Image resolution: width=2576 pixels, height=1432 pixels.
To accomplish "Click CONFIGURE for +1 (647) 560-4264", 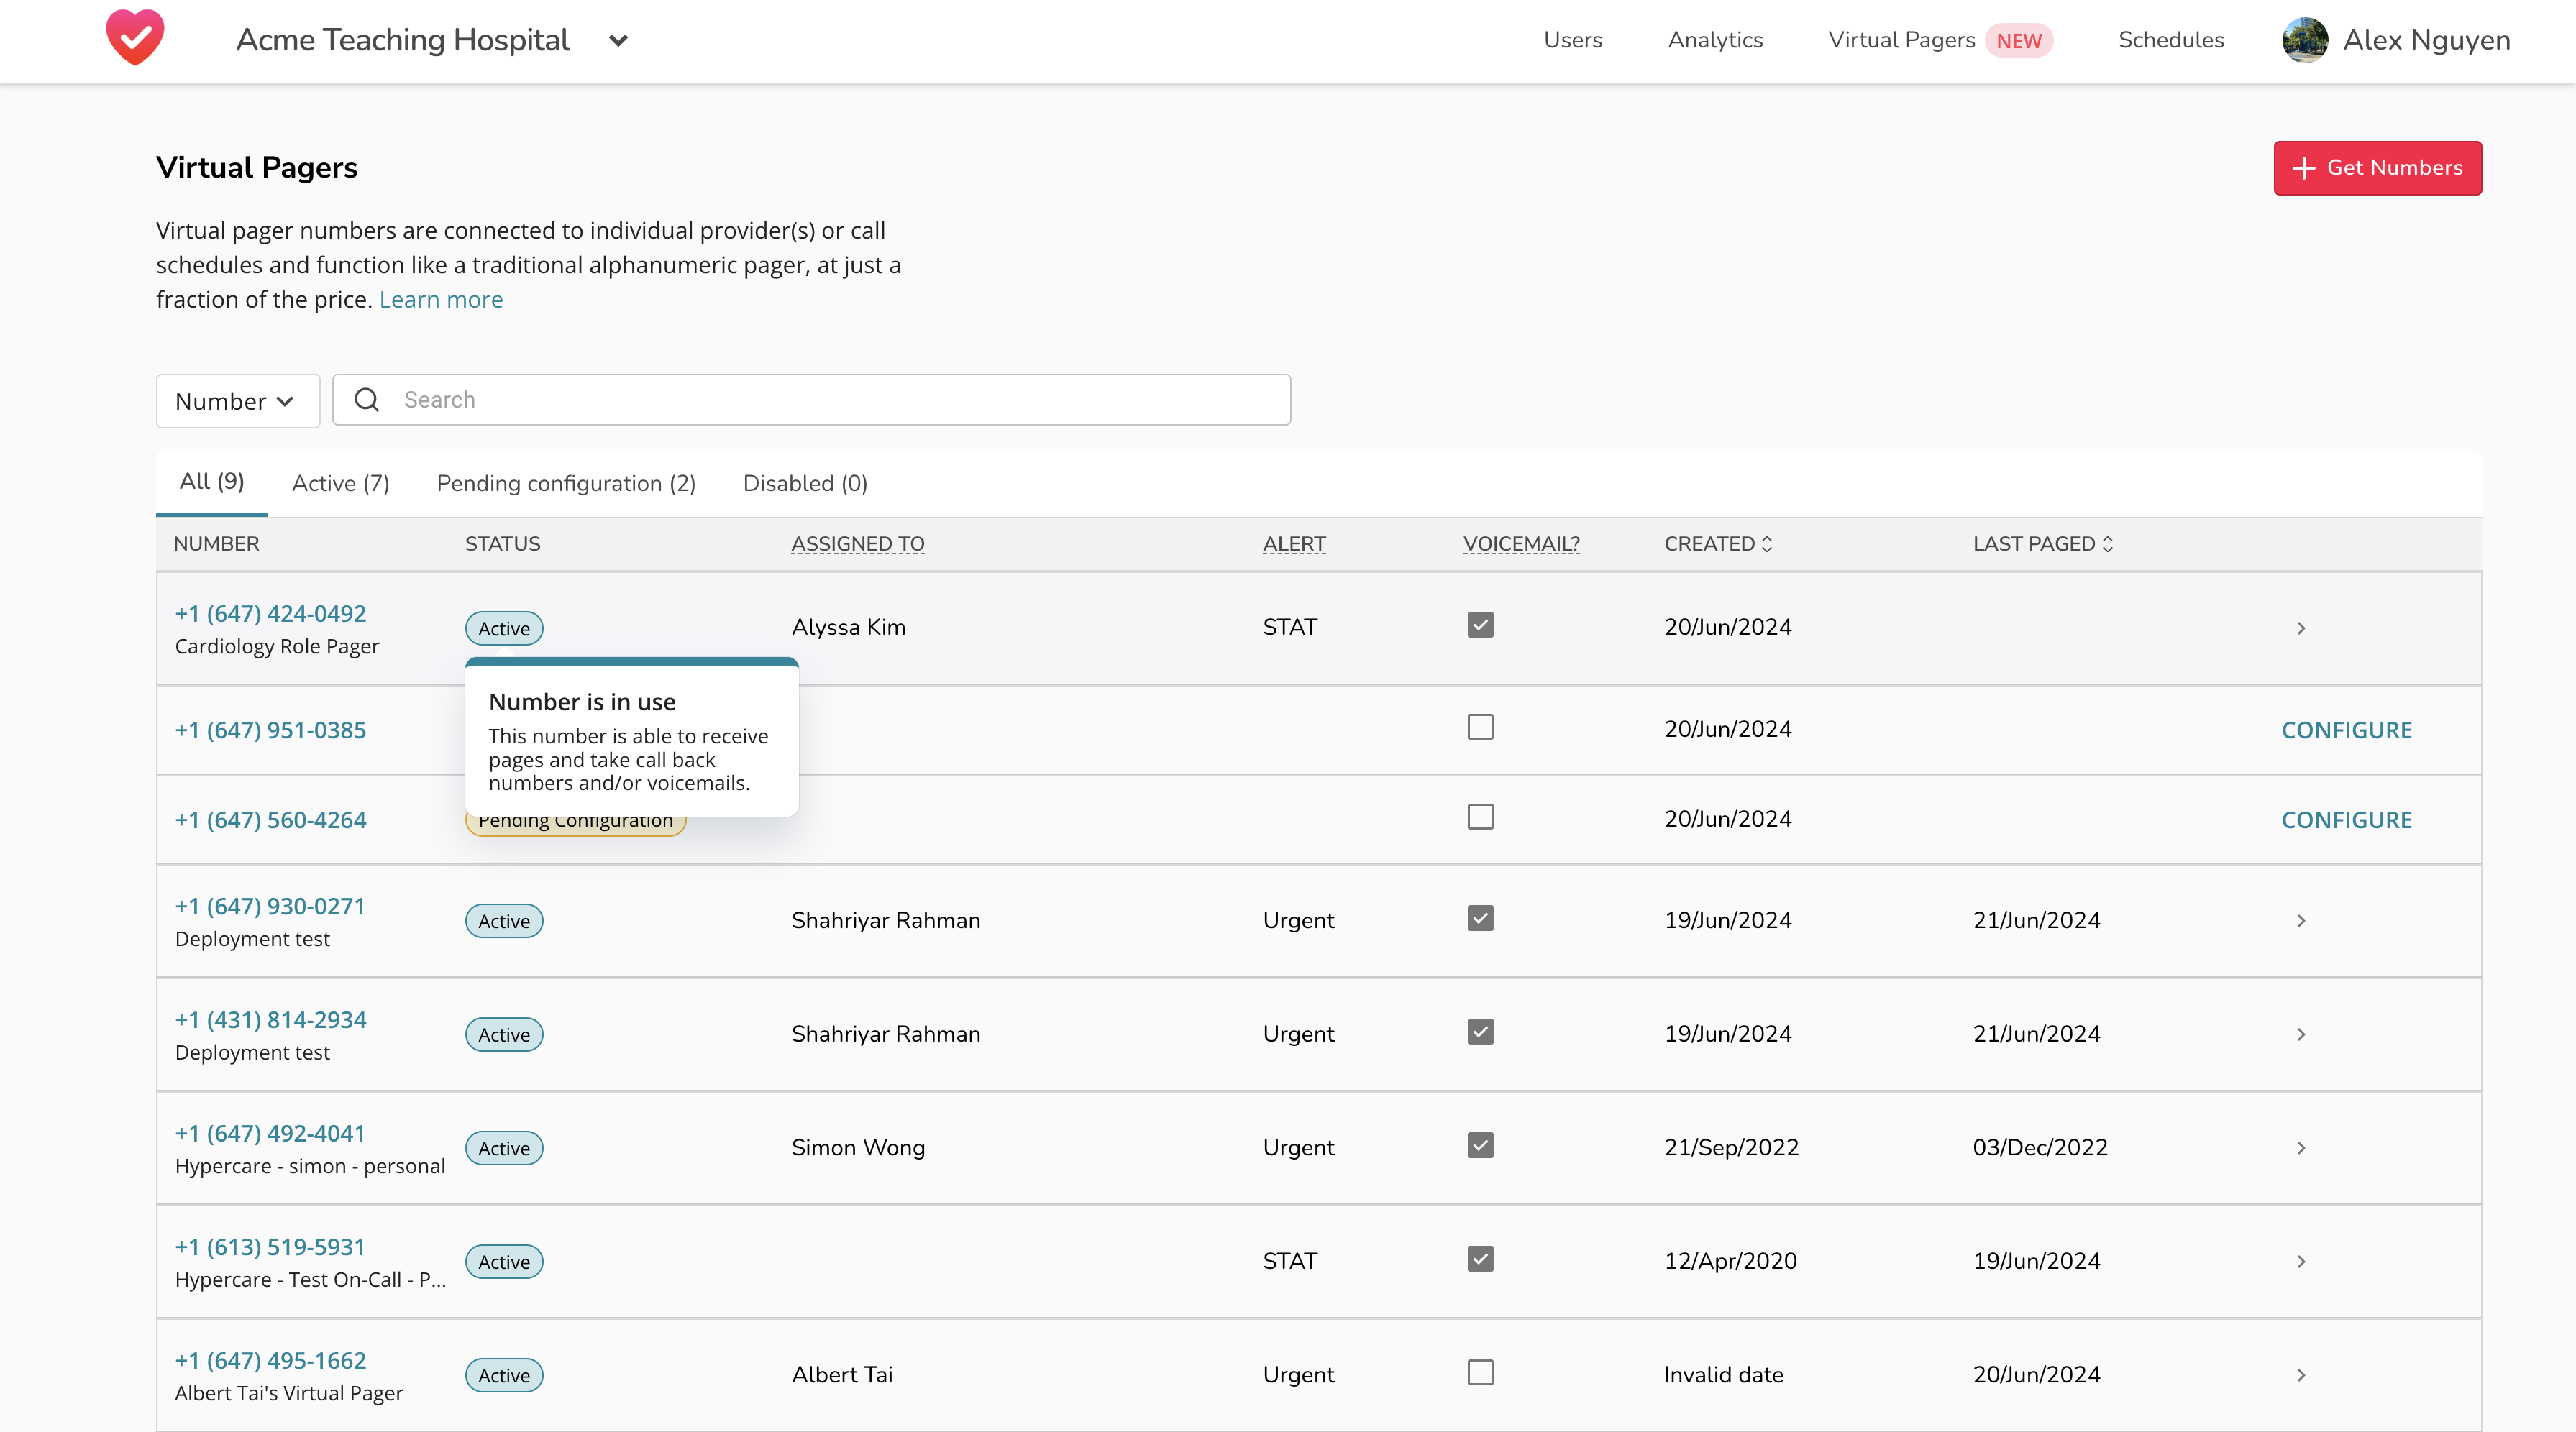I will [x=2346, y=820].
